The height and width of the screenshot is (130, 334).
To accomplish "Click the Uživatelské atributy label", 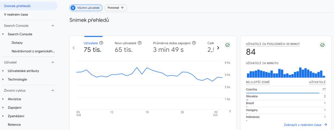I will tap(23, 71).
